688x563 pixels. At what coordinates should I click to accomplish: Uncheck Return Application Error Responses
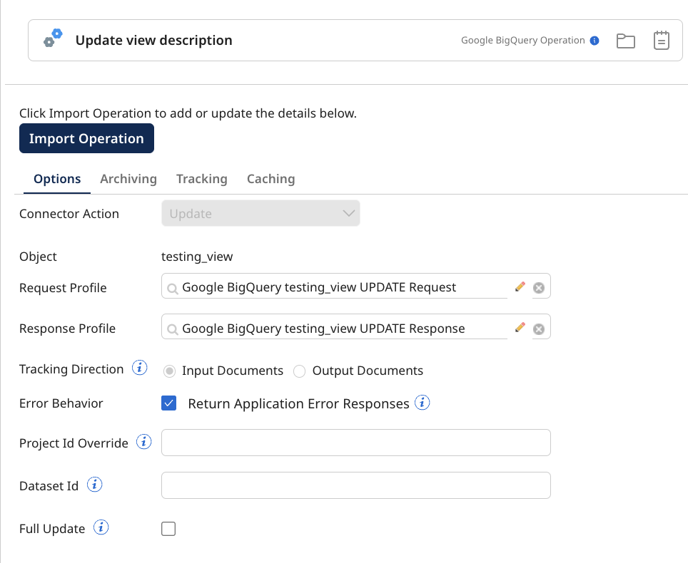point(168,403)
